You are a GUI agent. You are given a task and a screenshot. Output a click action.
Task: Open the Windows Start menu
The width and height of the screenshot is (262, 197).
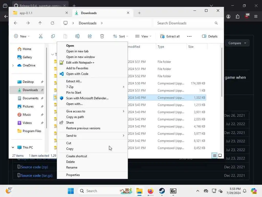click(71, 191)
